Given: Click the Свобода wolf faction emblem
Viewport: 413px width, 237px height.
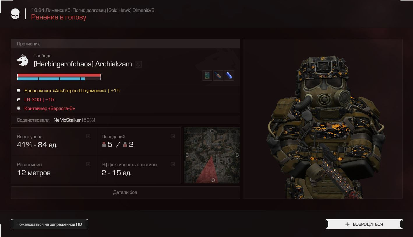Looking at the screenshot, I should [23, 61].
